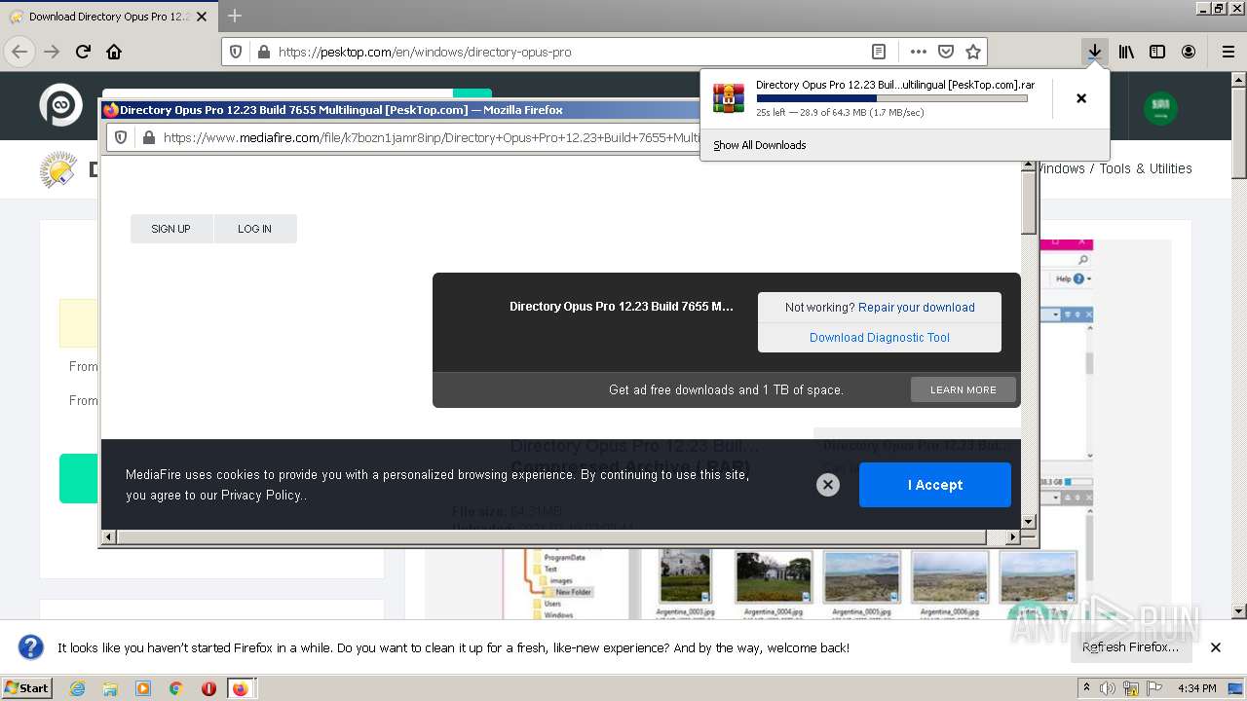Open Windows Start menu

pyautogui.click(x=26, y=688)
